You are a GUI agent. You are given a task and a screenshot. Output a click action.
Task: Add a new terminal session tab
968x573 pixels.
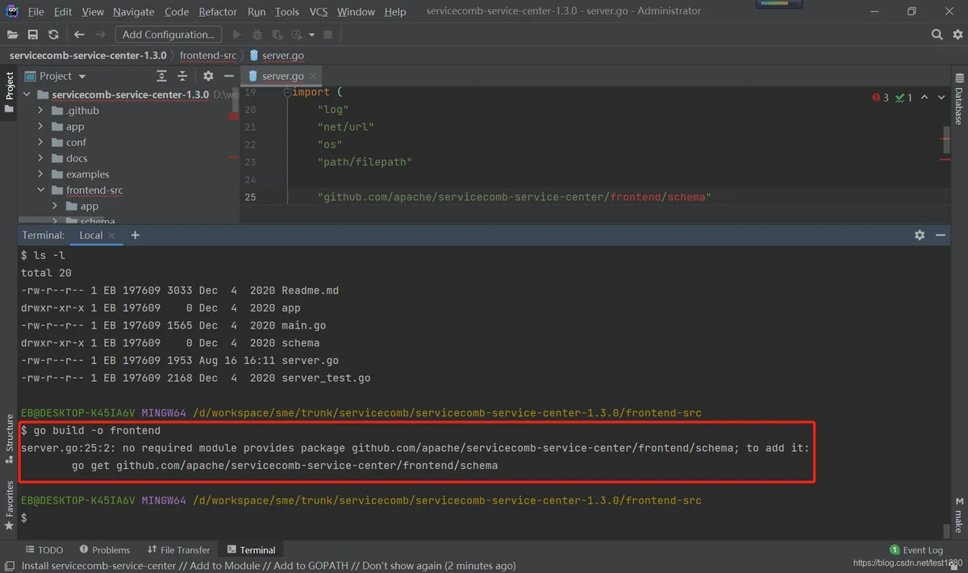[135, 235]
